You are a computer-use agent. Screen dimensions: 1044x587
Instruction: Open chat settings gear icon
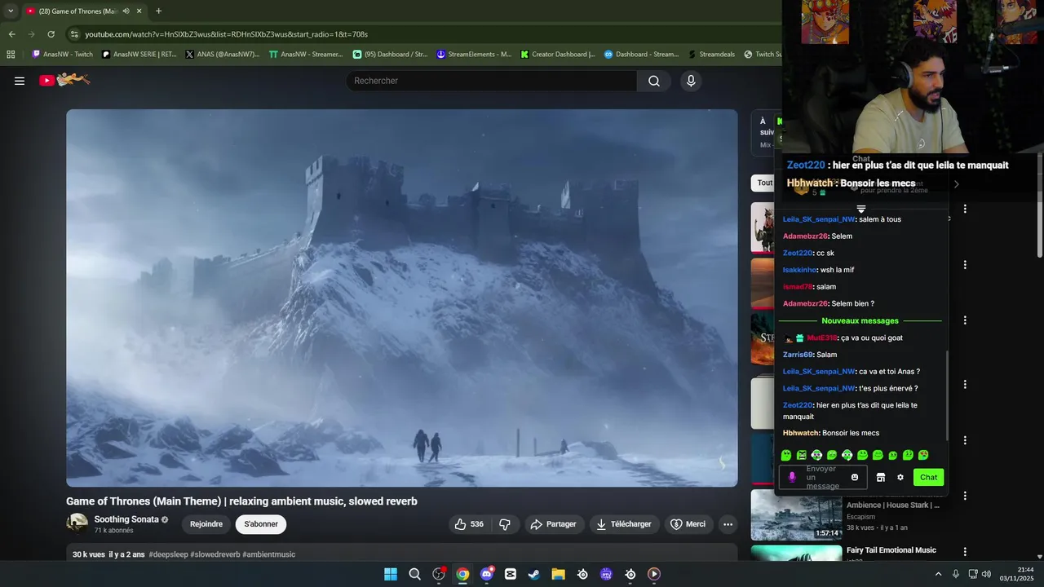900,477
